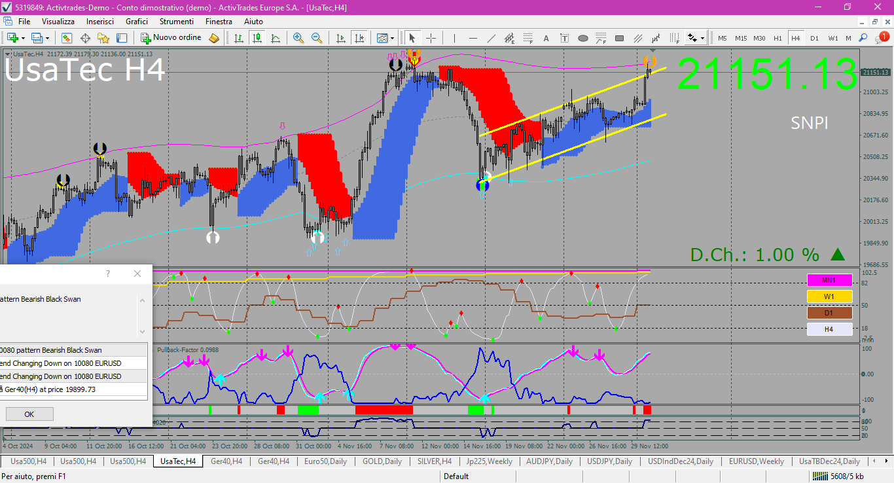
Task: Open the notifications chat bubble
Action: click(881, 38)
